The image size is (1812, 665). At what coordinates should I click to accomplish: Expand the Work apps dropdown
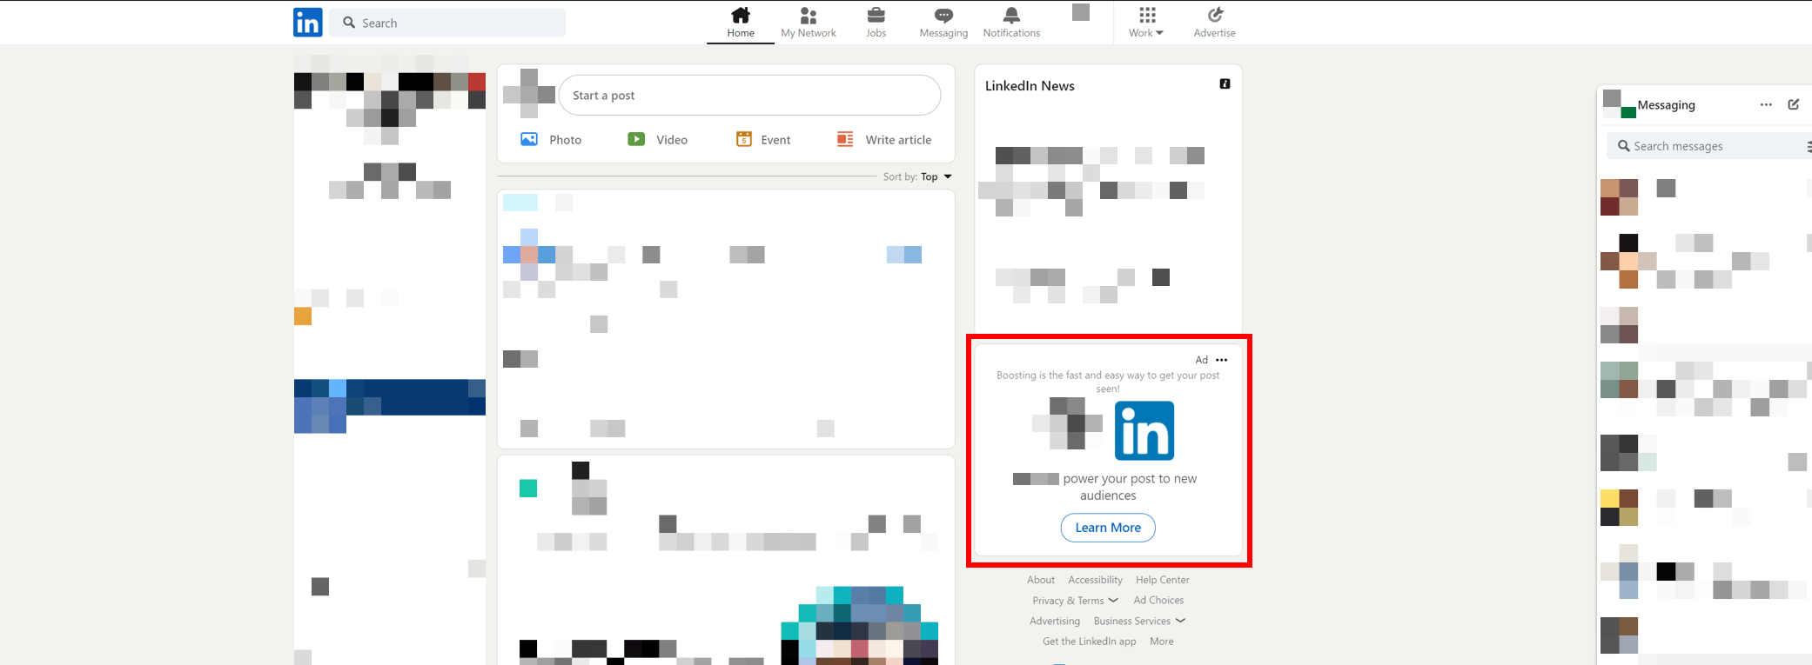point(1146,23)
